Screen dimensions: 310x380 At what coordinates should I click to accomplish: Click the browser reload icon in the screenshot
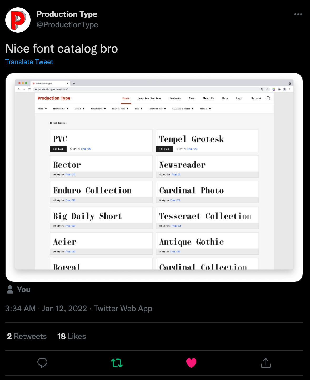pyautogui.click(x=29, y=89)
